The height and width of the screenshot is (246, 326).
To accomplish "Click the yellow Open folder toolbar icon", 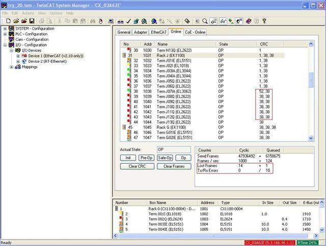I will pyautogui.click(x=16, y=21).
